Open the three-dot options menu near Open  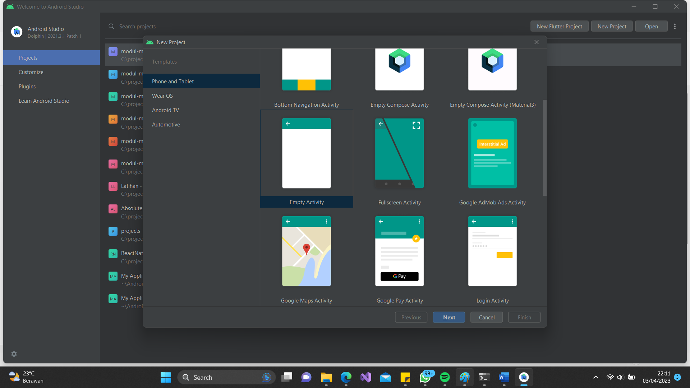pyautogui.click(x=675, y=27)
